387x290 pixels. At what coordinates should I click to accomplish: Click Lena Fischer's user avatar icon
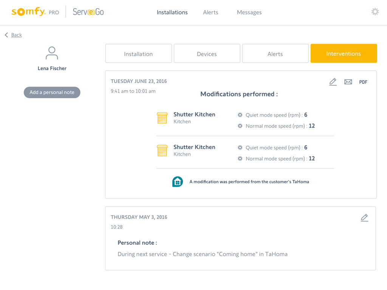point(52,53)
